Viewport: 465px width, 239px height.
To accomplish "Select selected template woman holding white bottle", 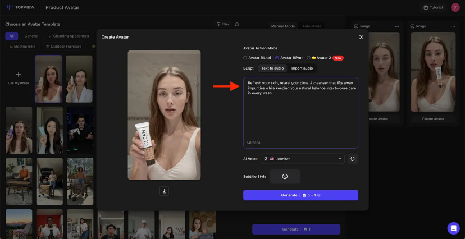I will point(48,79).
